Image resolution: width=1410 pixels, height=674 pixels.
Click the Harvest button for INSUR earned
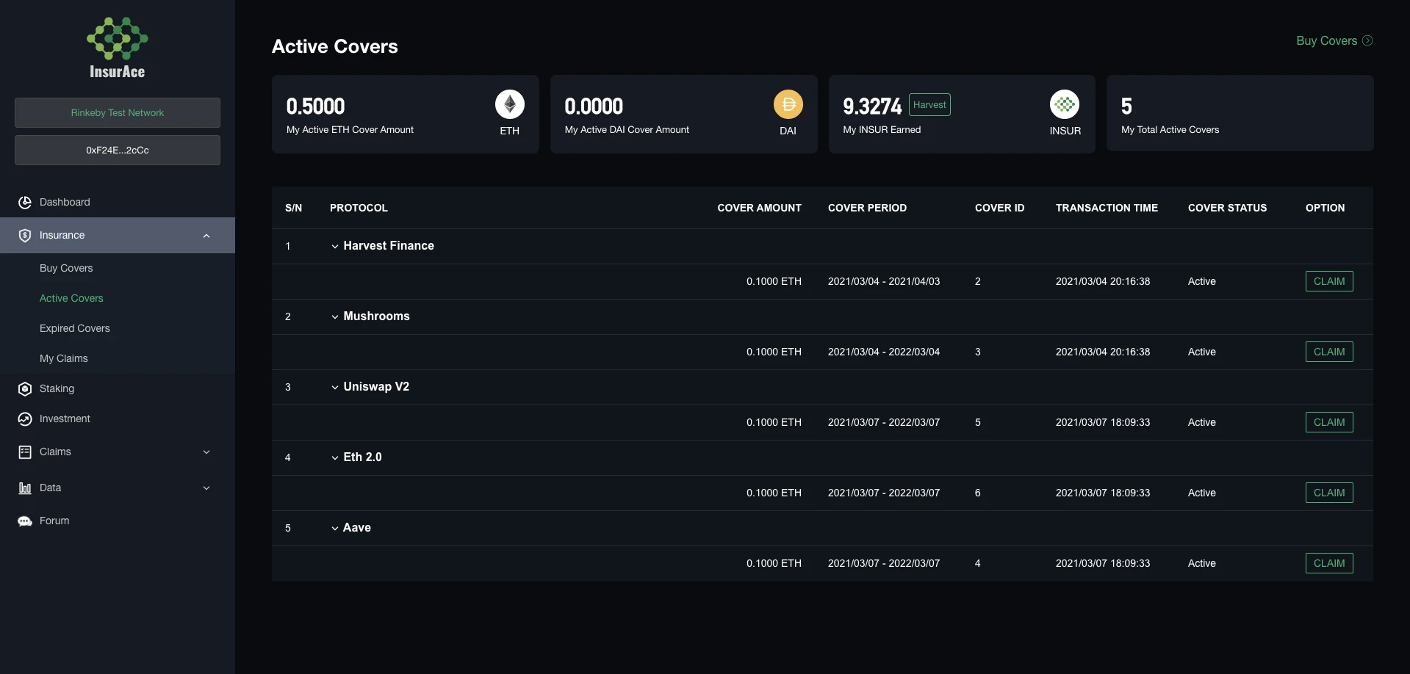[929, 105]
